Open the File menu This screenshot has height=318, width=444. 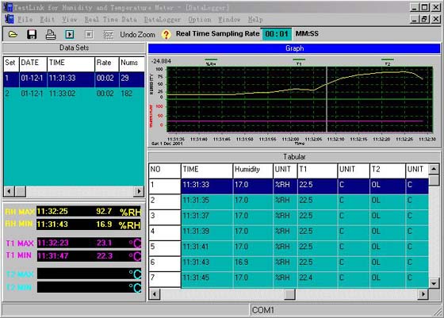point(25,20)
